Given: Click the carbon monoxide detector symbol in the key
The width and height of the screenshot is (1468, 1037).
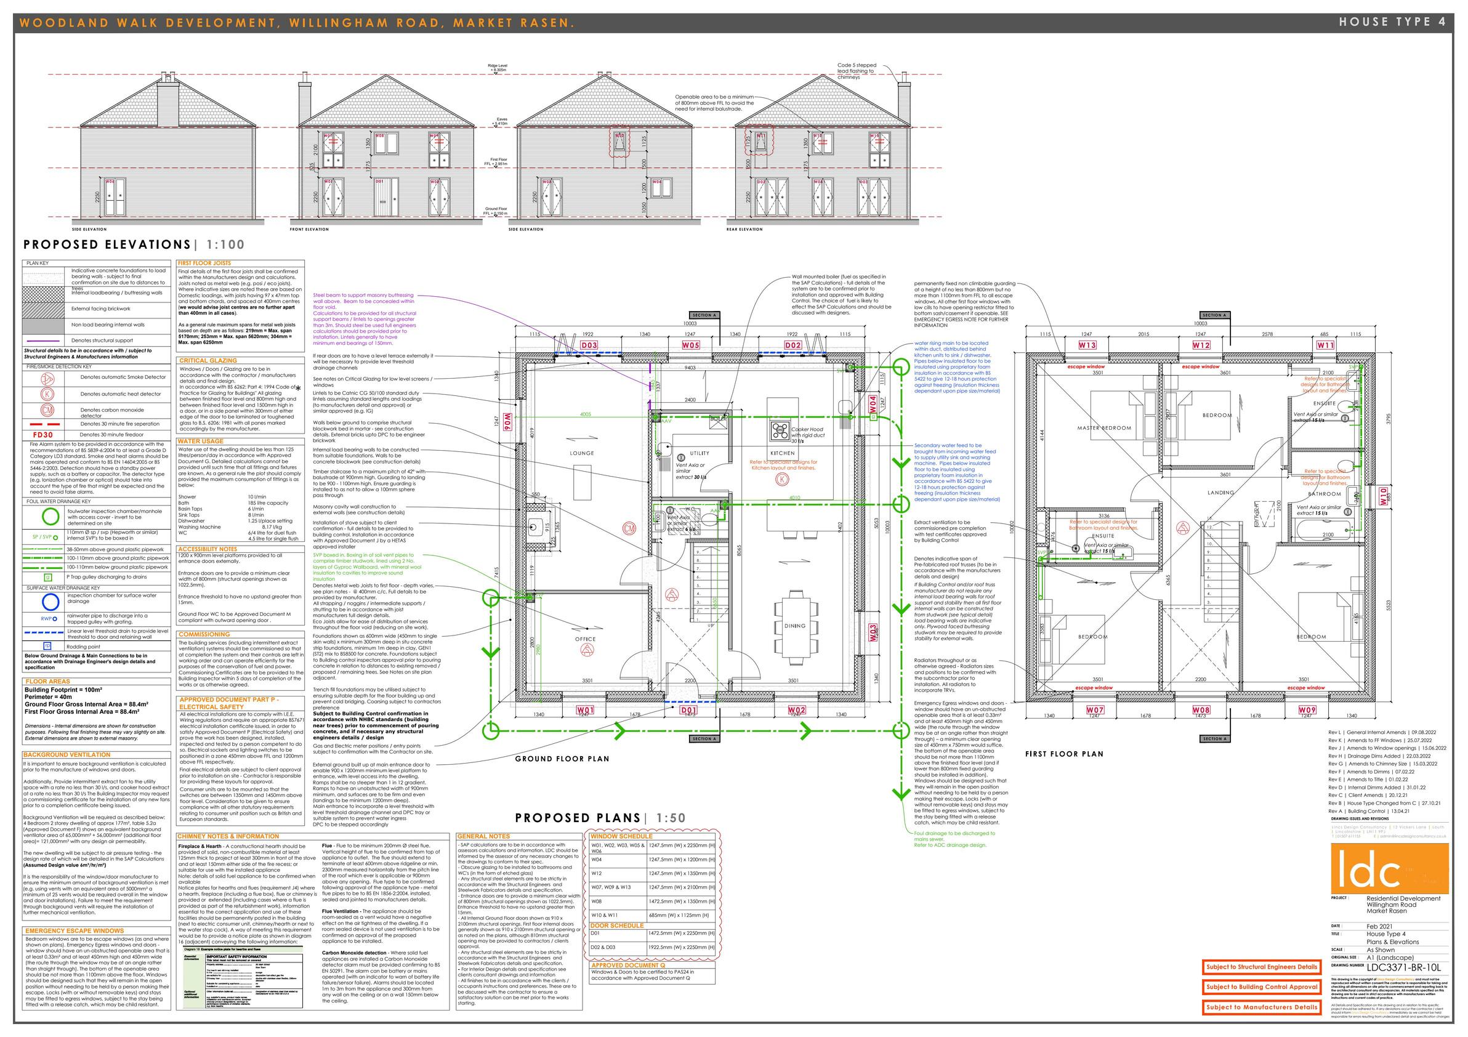Looking at the screenshot, I should 48,411.
